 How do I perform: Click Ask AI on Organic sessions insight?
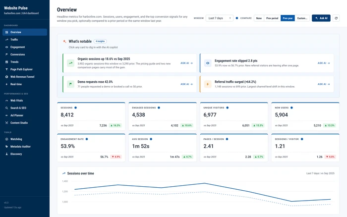point(186,63)
